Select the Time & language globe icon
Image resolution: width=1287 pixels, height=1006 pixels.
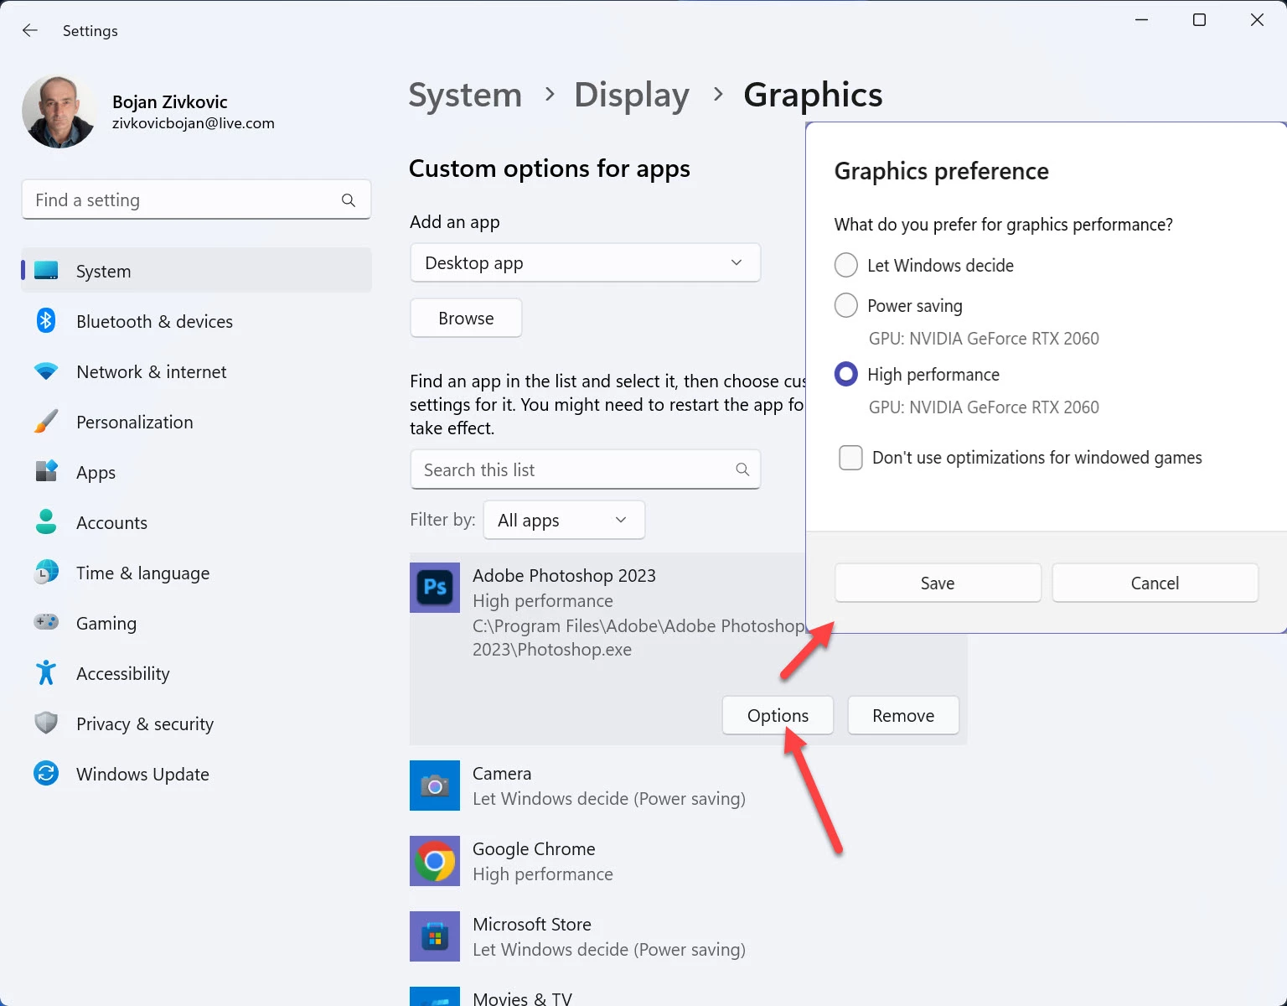(46, 573)
